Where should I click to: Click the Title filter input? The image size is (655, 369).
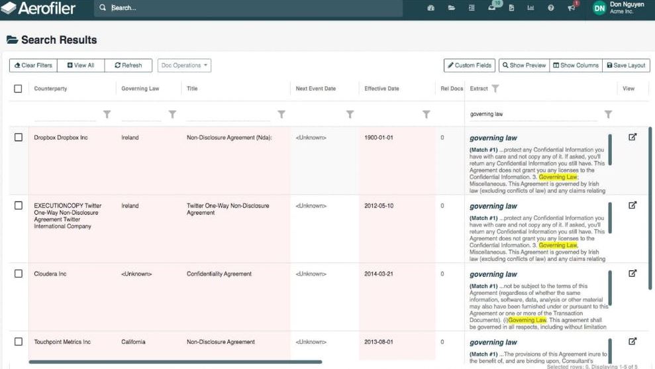tap(228, 114)
